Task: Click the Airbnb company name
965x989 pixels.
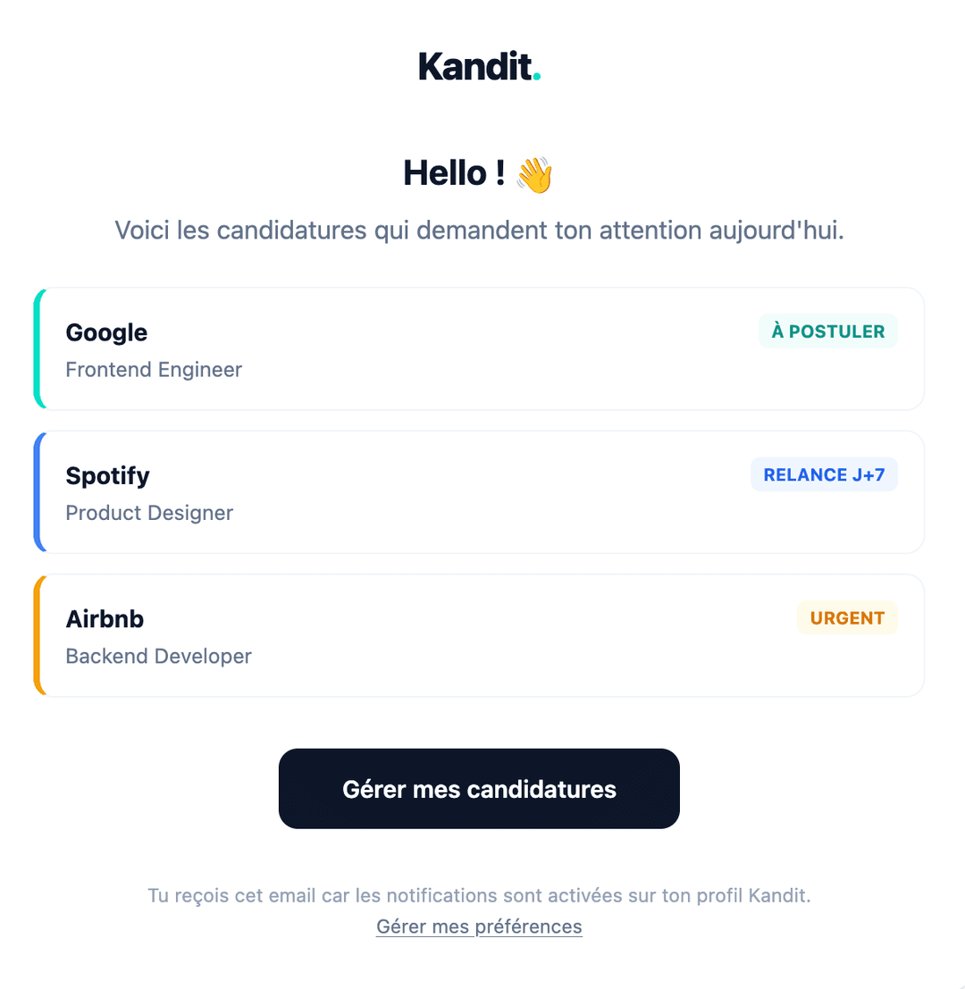Action: (104, 618)
